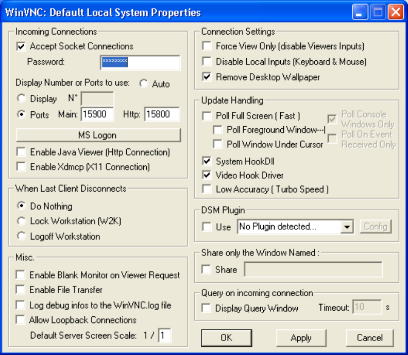Screen dimensions: 408x355
Task: Select Lock Workstation (W2K) option
Action: click(x=21, y=221)
